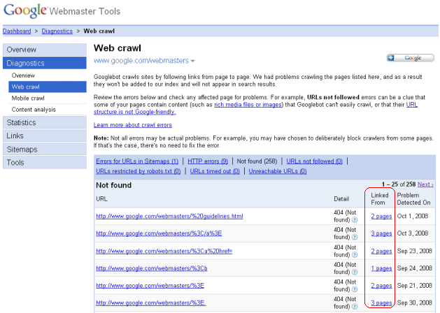
Task: Open Content analysis in sidebar
Action: pyautogui.click(x=34, y=110)
